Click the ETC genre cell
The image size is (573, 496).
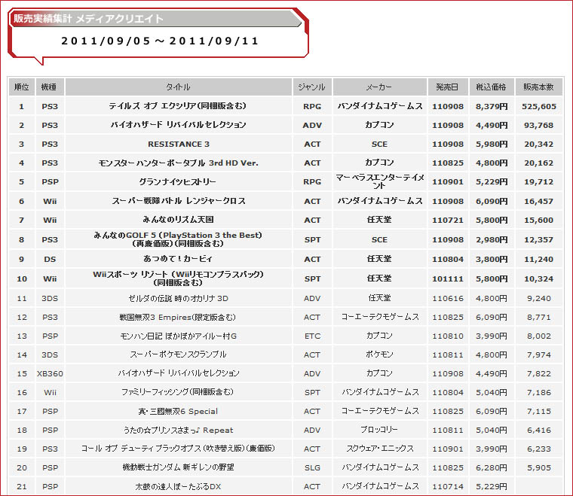312,336
